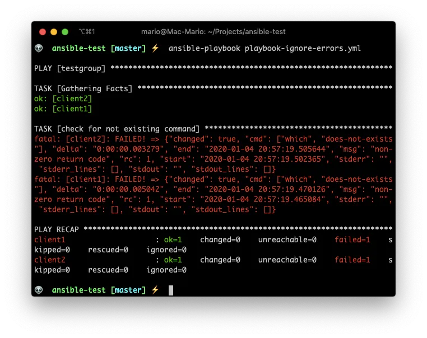Viewport: 427px width, 338px height.
Task: Click the green zoom window button
Action: 65,32
